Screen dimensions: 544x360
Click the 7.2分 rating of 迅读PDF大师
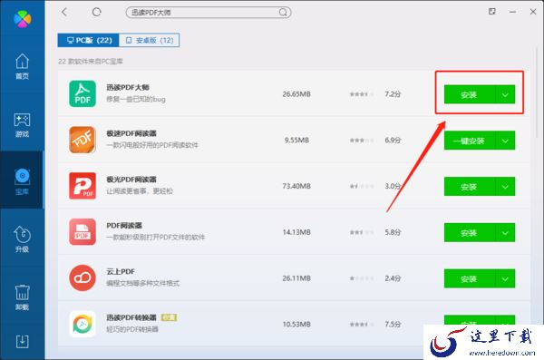tap(393, 93)
